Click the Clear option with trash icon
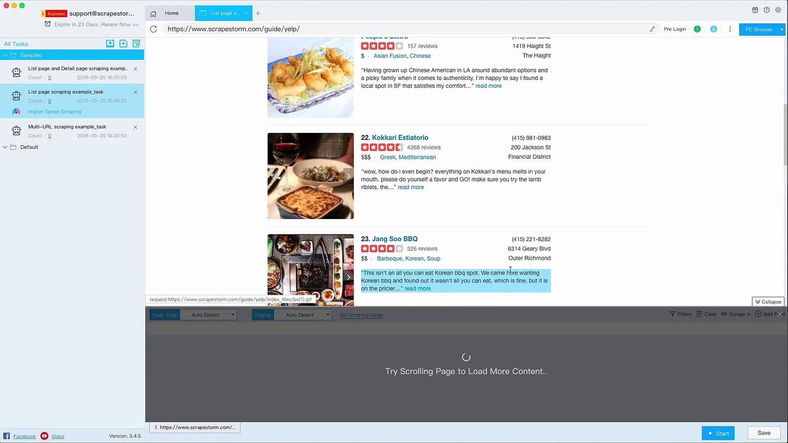The width and height of the screenshot is (788, 443). [706, 314]
